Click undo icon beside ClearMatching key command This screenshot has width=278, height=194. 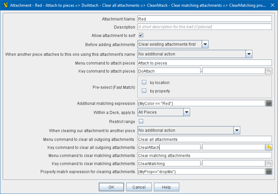pos(269,163)
